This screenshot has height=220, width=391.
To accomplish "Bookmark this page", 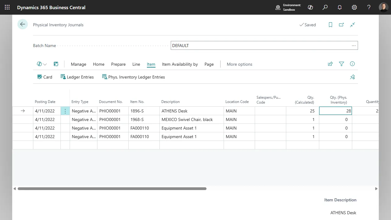I will (331, 25).
